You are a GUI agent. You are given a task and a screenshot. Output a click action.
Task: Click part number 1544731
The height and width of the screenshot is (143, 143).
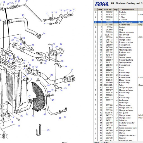click(109, 97)
